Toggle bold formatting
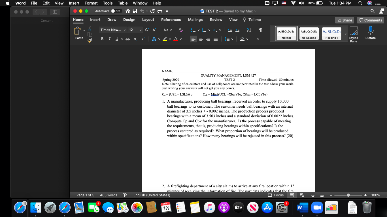This screenshot has width=387, height=217. [102, 39]
